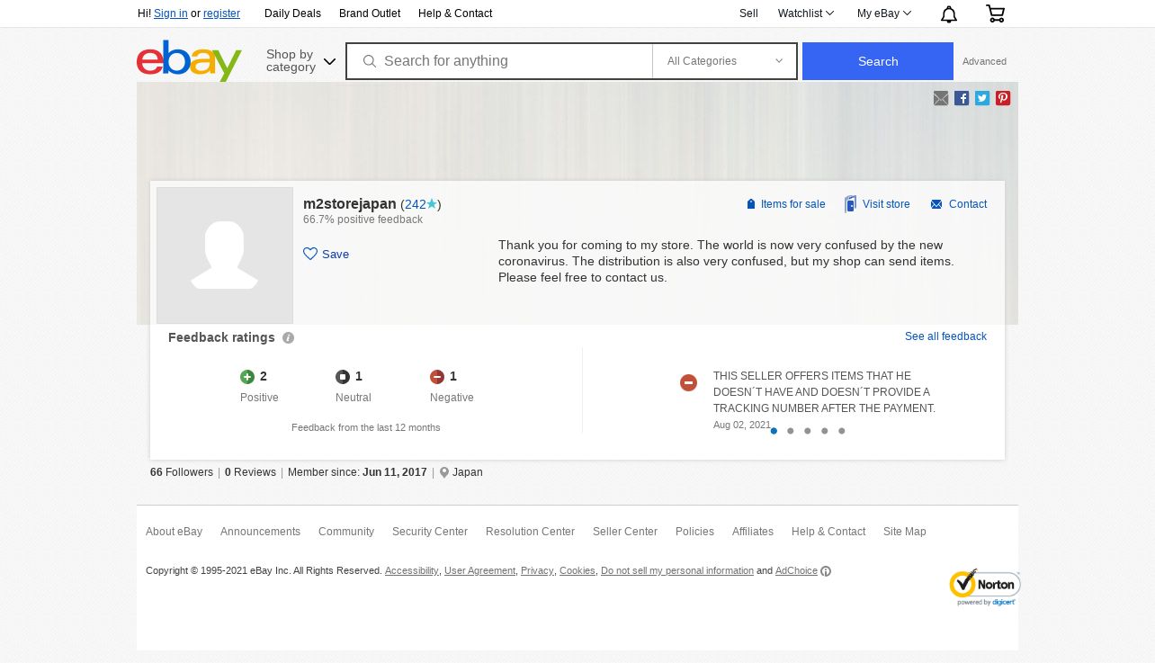Click the green Positive feedback icon
Image resolution: width=1155 pixels, height=663 pixels.
tap(247, 377)
